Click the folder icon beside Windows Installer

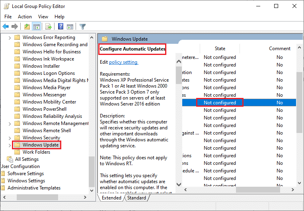point(17,66)
